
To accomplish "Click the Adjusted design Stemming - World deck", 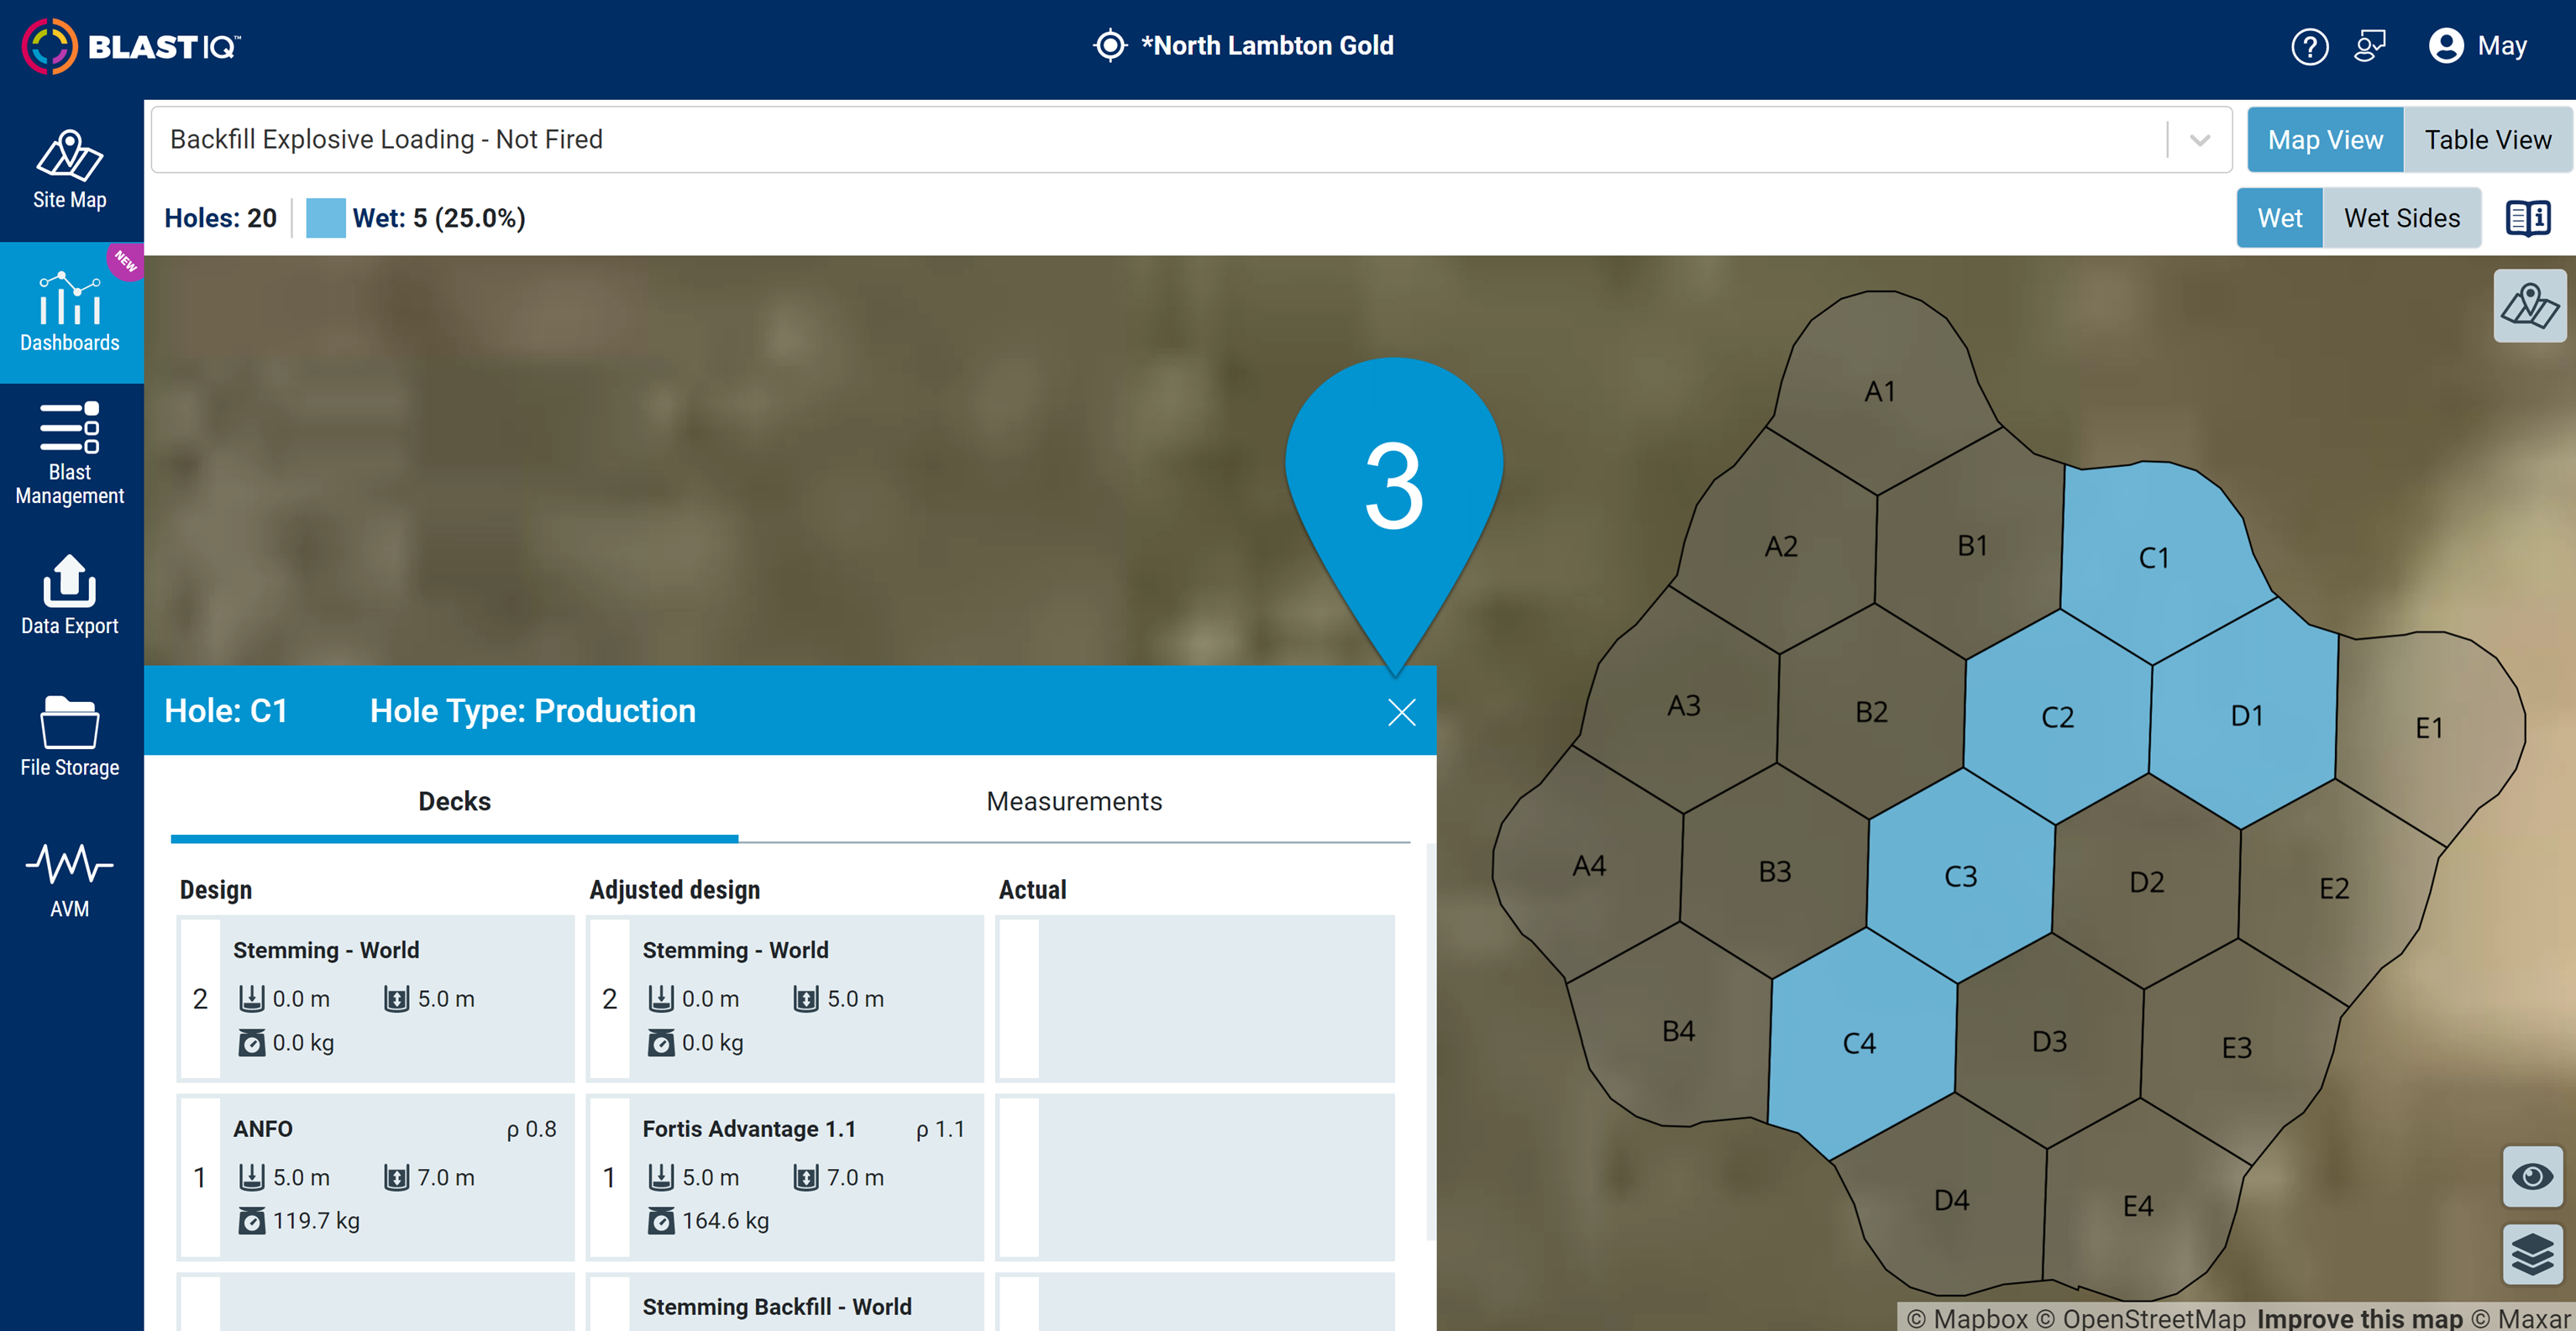I will [x=785, y=998].
